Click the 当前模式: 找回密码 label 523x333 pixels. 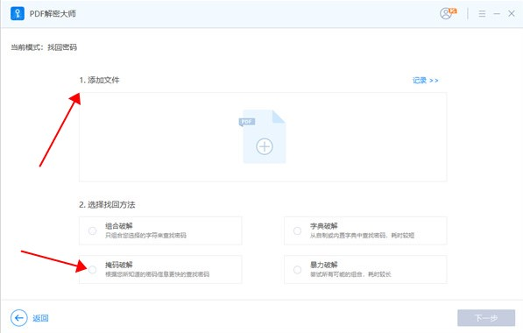44,47
